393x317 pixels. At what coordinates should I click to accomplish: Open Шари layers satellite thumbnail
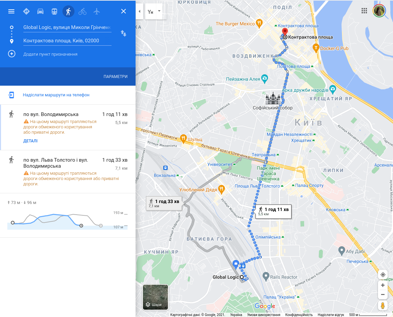[x=155, y=297]
